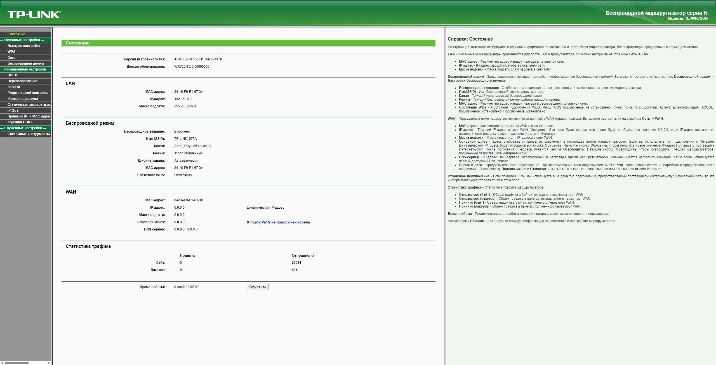Open Контроль доступа menu
This screenshot has width=716, height=365.
pyautogui.click(x=23, y=99)
